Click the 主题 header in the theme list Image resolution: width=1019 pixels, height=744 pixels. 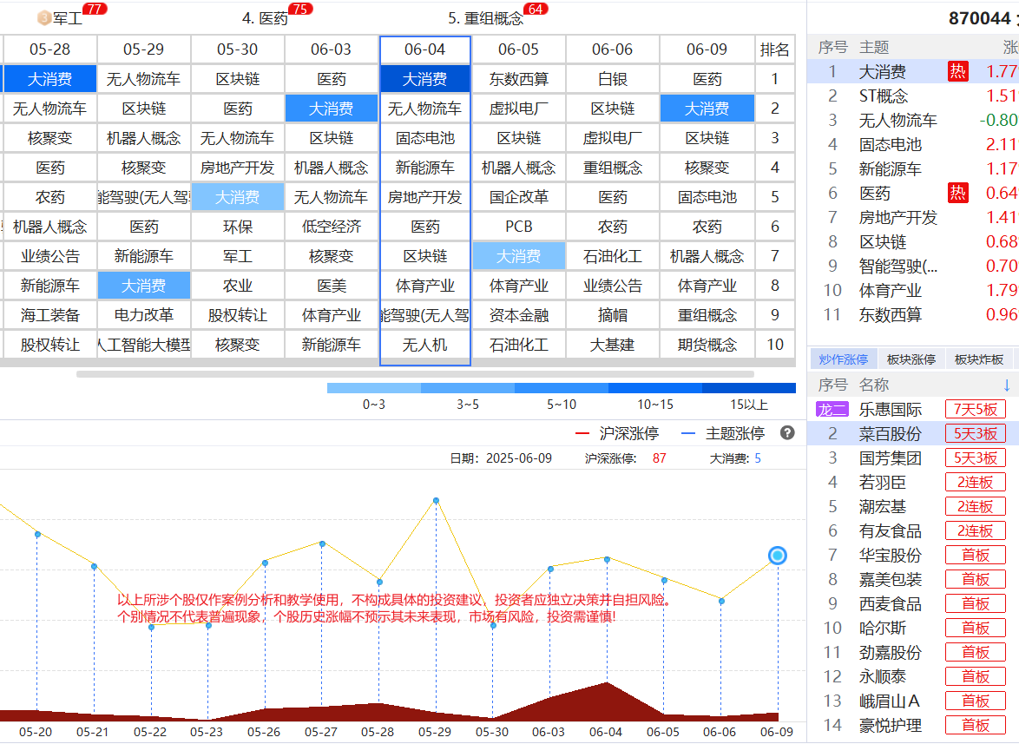[x=874, y=48]
